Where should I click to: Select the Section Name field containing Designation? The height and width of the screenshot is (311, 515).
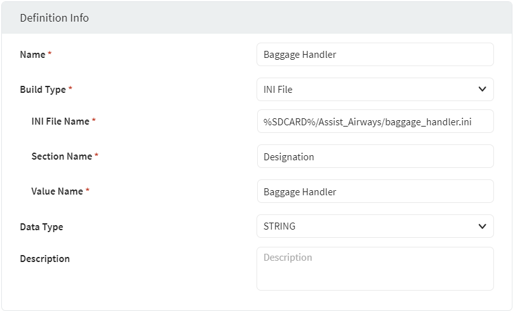(x=375, y=156)
